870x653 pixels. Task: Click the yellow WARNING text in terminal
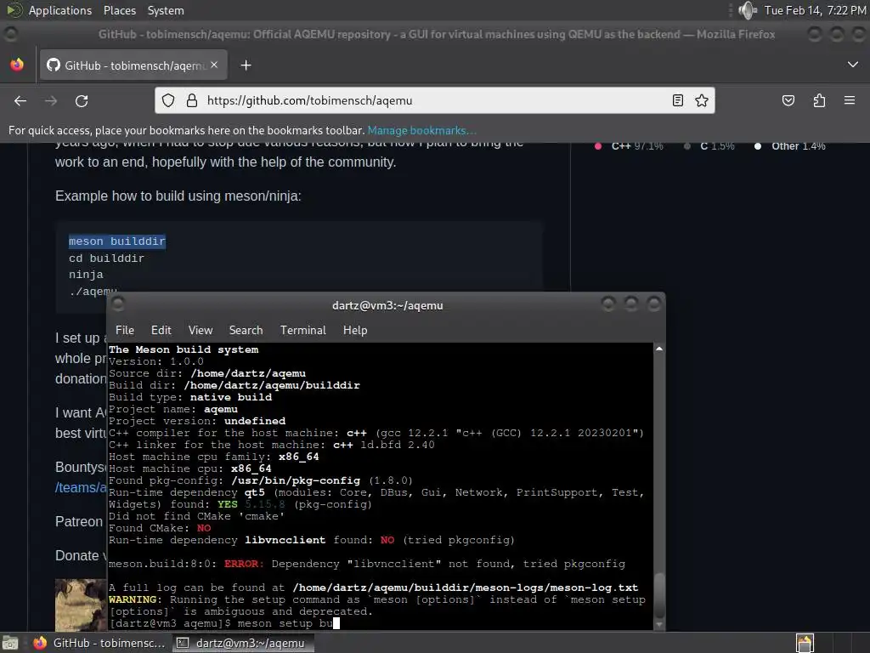point(133,599)
